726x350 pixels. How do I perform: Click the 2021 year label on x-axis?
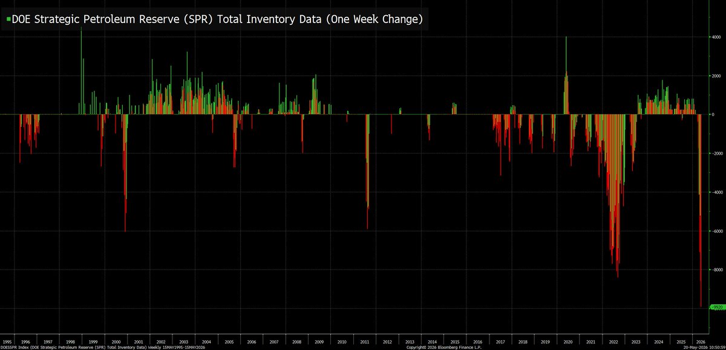click(589, 342)
